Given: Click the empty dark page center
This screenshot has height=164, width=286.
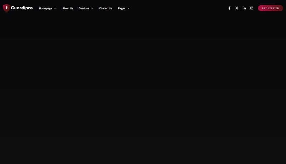Looking at the screenshot, I should [x=143, y=89].
